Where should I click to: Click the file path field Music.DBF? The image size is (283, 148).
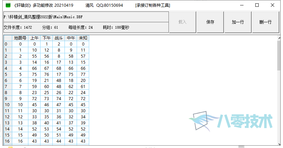point(86,17)
